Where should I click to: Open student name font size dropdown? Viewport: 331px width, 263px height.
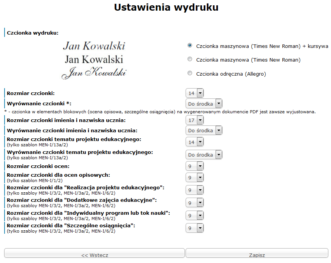click(x=195, y=120)
